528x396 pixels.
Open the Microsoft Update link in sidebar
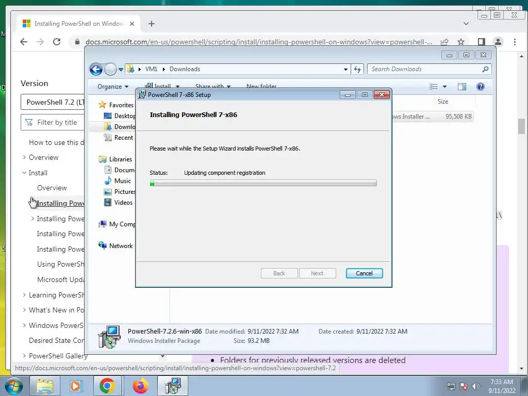(61, 279)
